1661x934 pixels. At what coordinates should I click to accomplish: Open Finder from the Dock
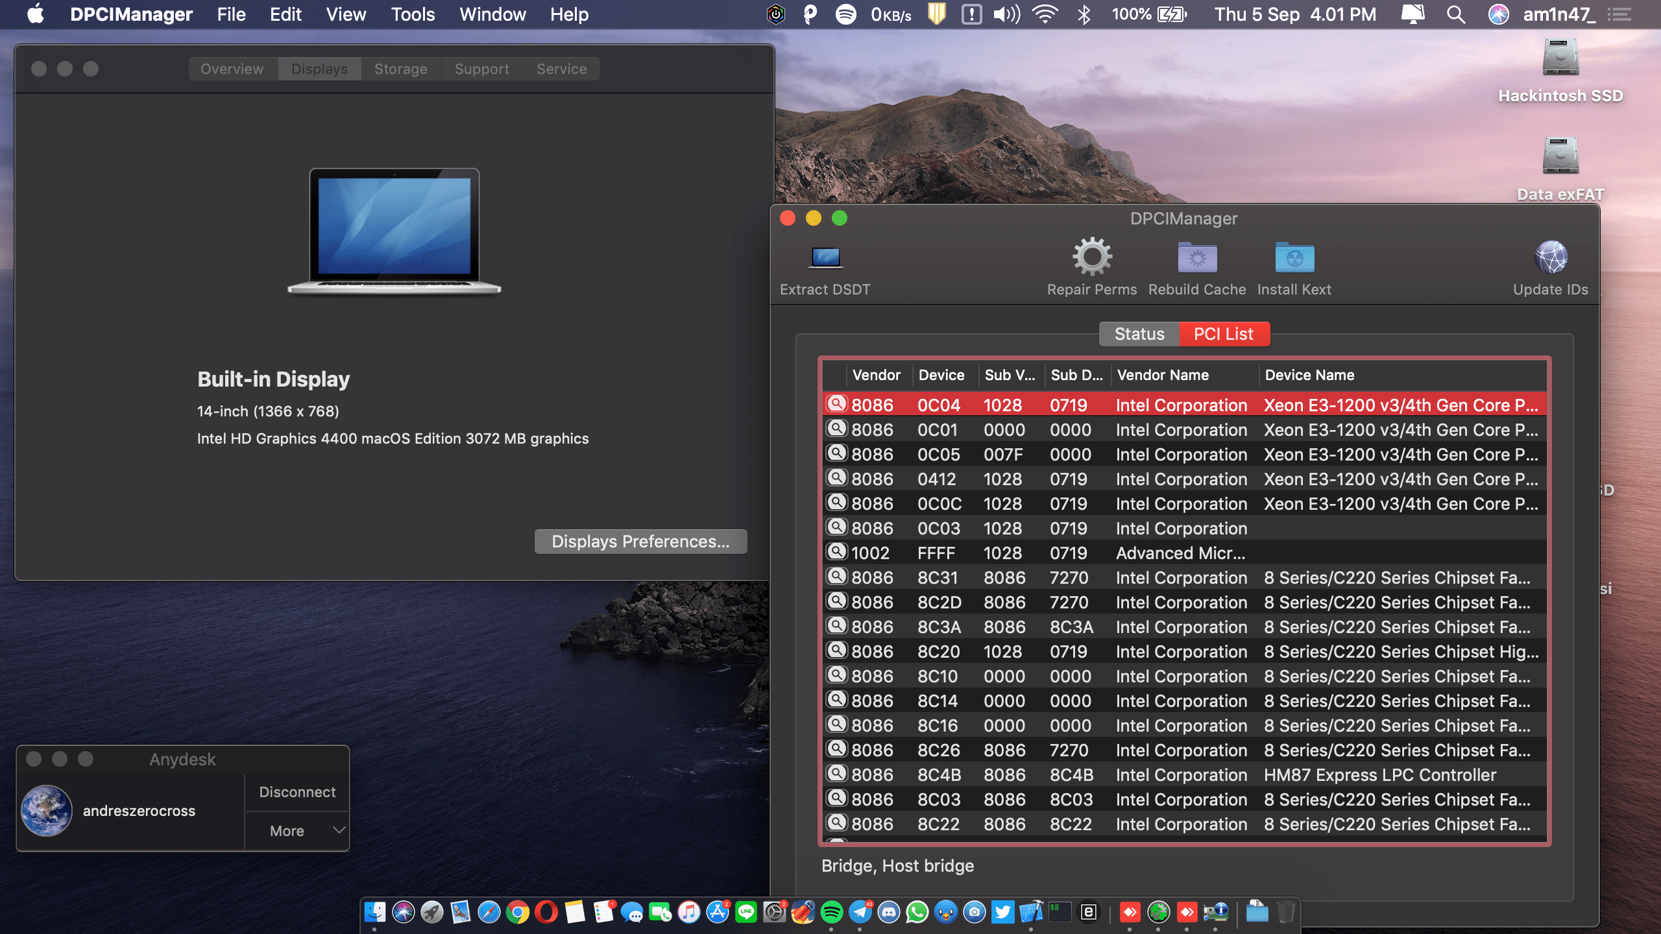[374, 912]
